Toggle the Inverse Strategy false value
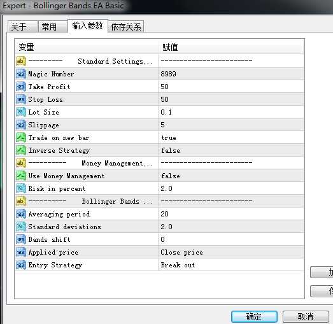333x324 pixels. [231, 150]
